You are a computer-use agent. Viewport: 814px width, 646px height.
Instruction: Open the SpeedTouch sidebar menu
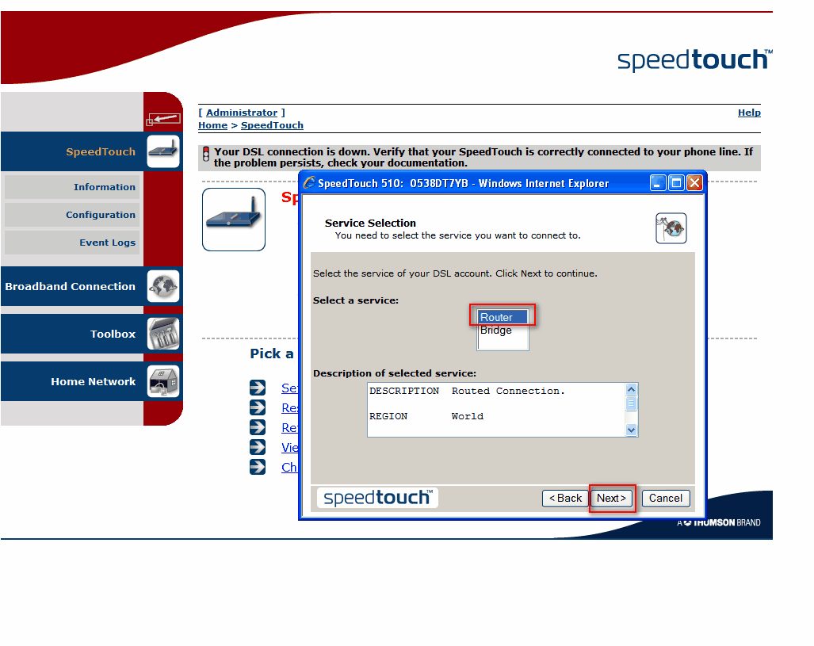click(101, 151)
